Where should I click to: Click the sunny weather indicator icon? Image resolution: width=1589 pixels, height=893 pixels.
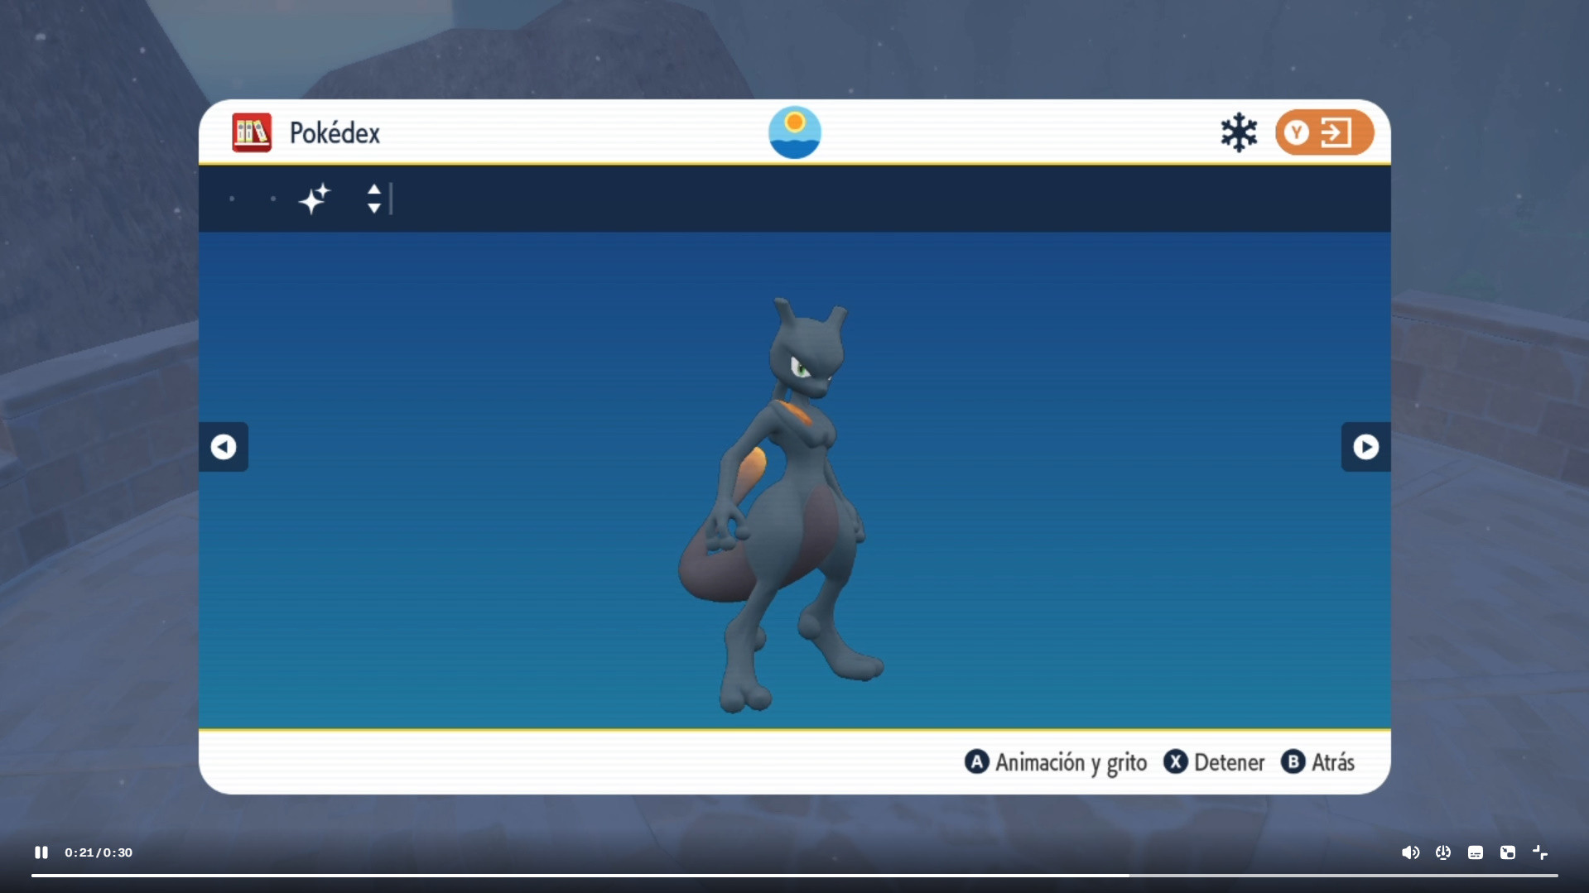point(794,132)
